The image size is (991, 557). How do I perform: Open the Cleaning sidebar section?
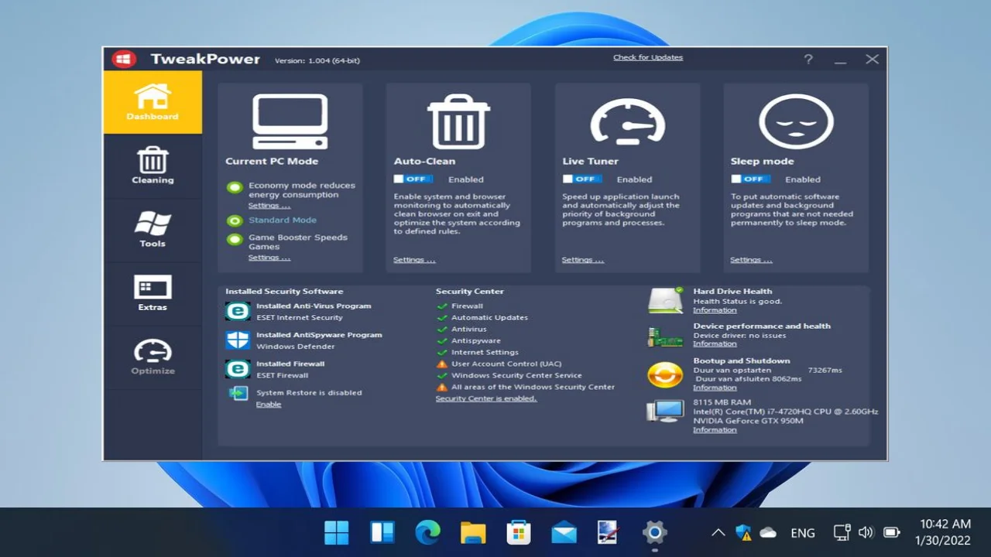(153, 166)
